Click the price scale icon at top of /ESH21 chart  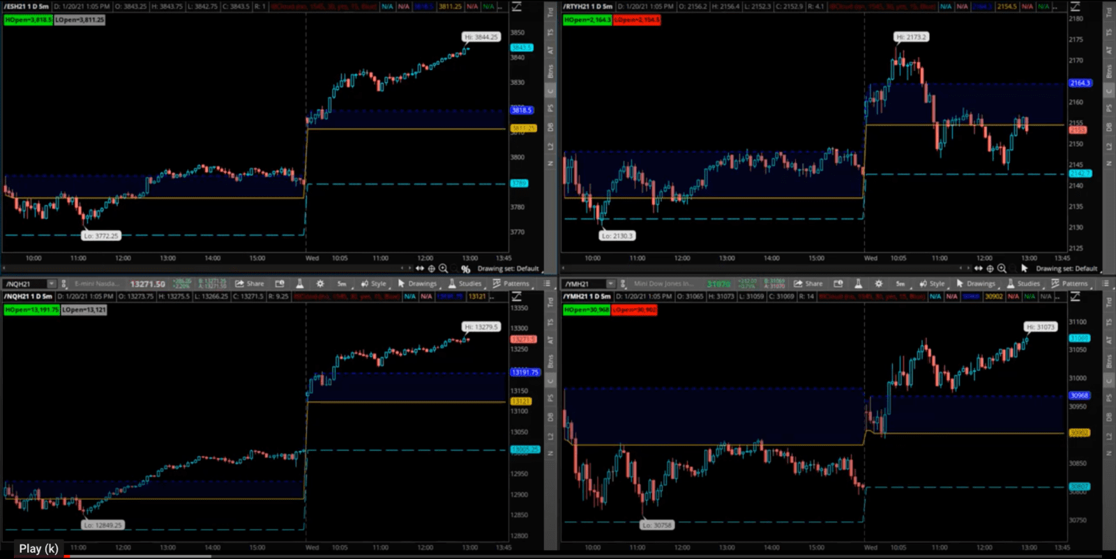pos(517,6)
